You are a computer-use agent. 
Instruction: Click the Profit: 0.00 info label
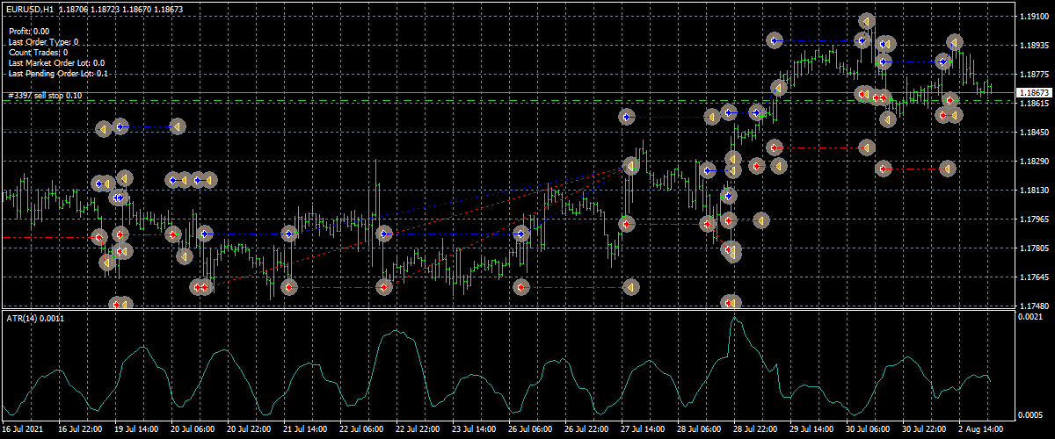[x=28, y=31]
